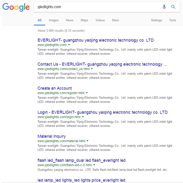183x183 pixels.
Task: Open the led lamp_led lights price result
Action: click(81, 180)
